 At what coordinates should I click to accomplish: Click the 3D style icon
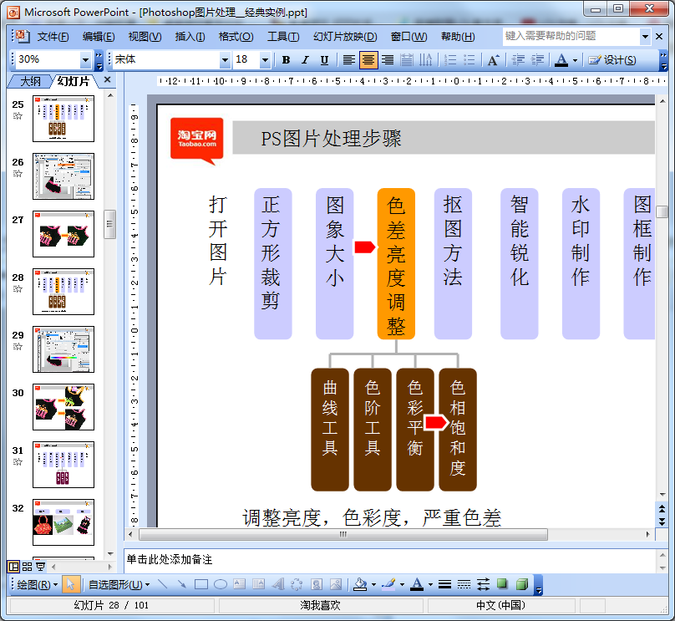(x=522, y=584)
